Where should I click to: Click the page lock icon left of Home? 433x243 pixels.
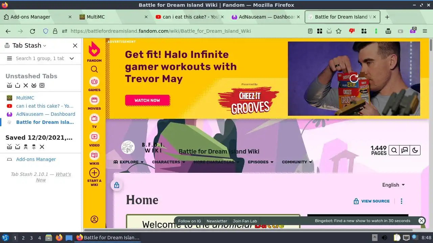click(x=117, y=185)
